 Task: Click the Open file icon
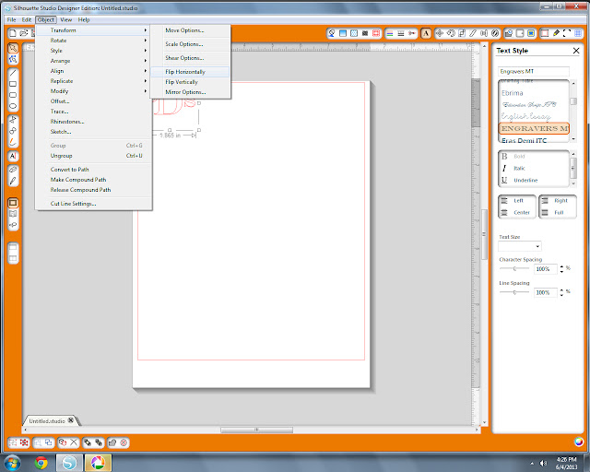tap(24, 33)
